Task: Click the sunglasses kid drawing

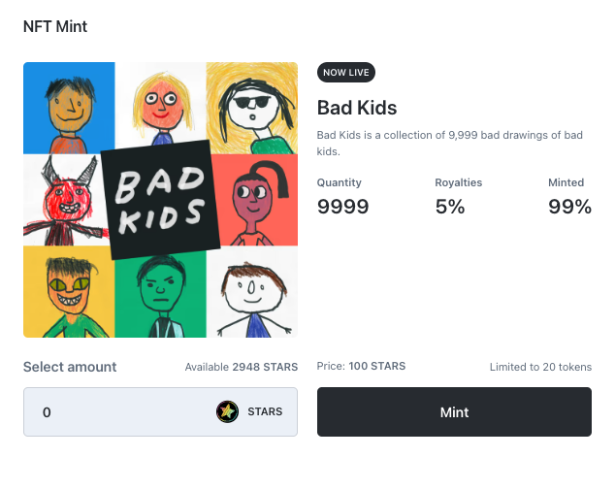Action: point(253,107)
